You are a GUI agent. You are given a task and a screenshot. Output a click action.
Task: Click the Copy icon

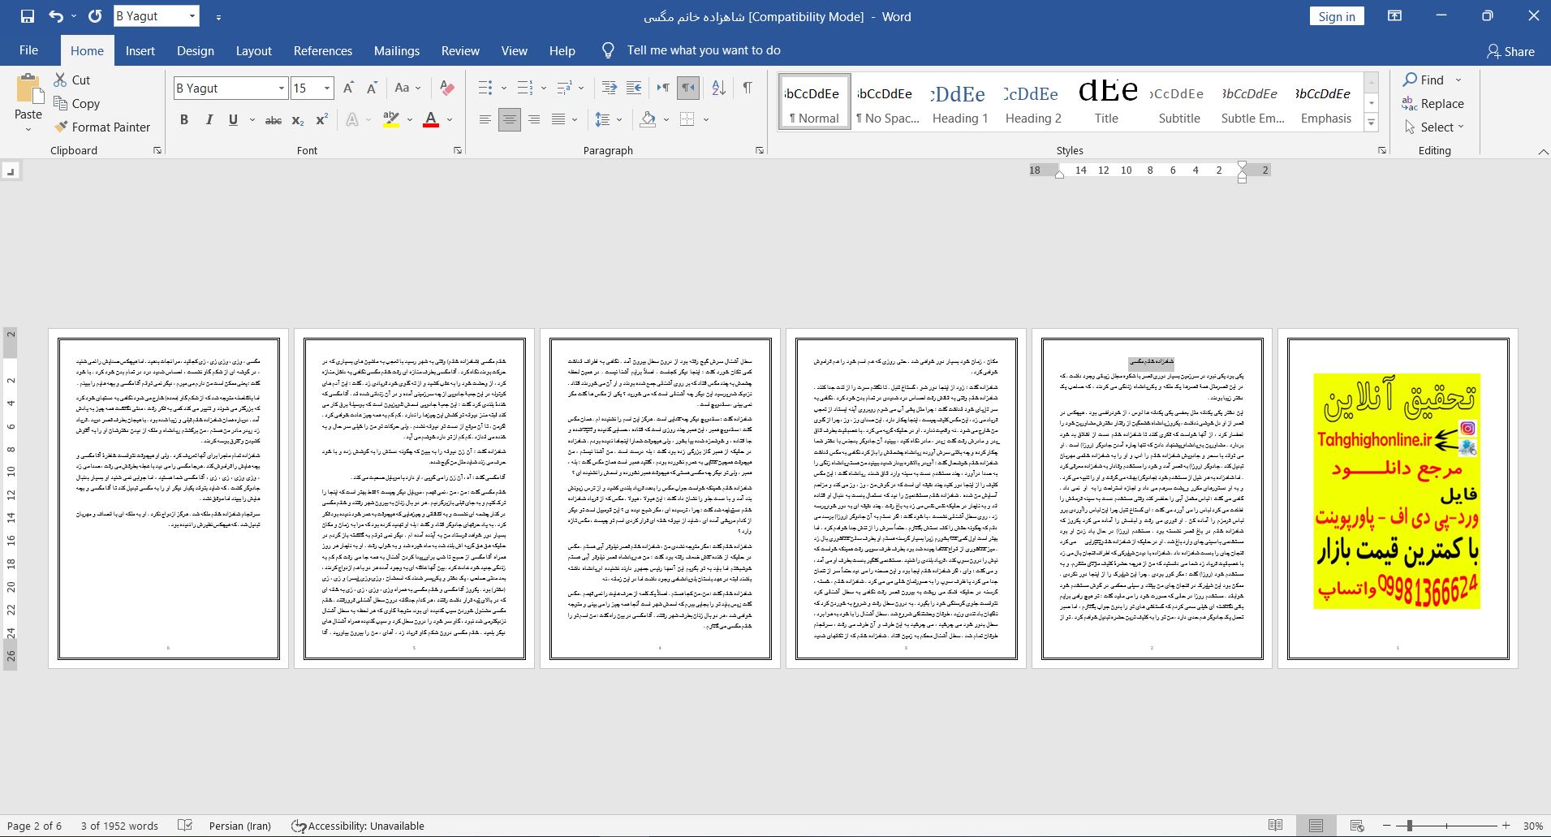click(x=60, y=103)
